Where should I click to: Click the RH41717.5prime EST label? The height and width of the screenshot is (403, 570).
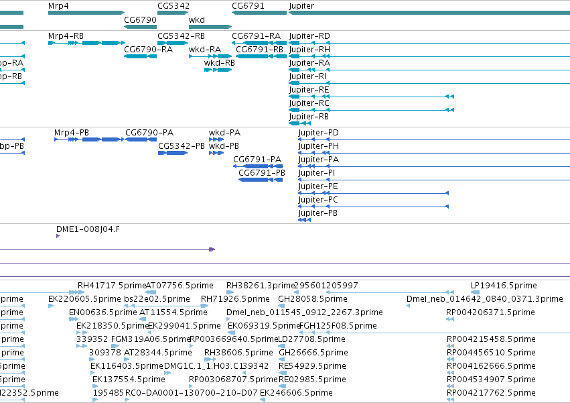[112, 286]
